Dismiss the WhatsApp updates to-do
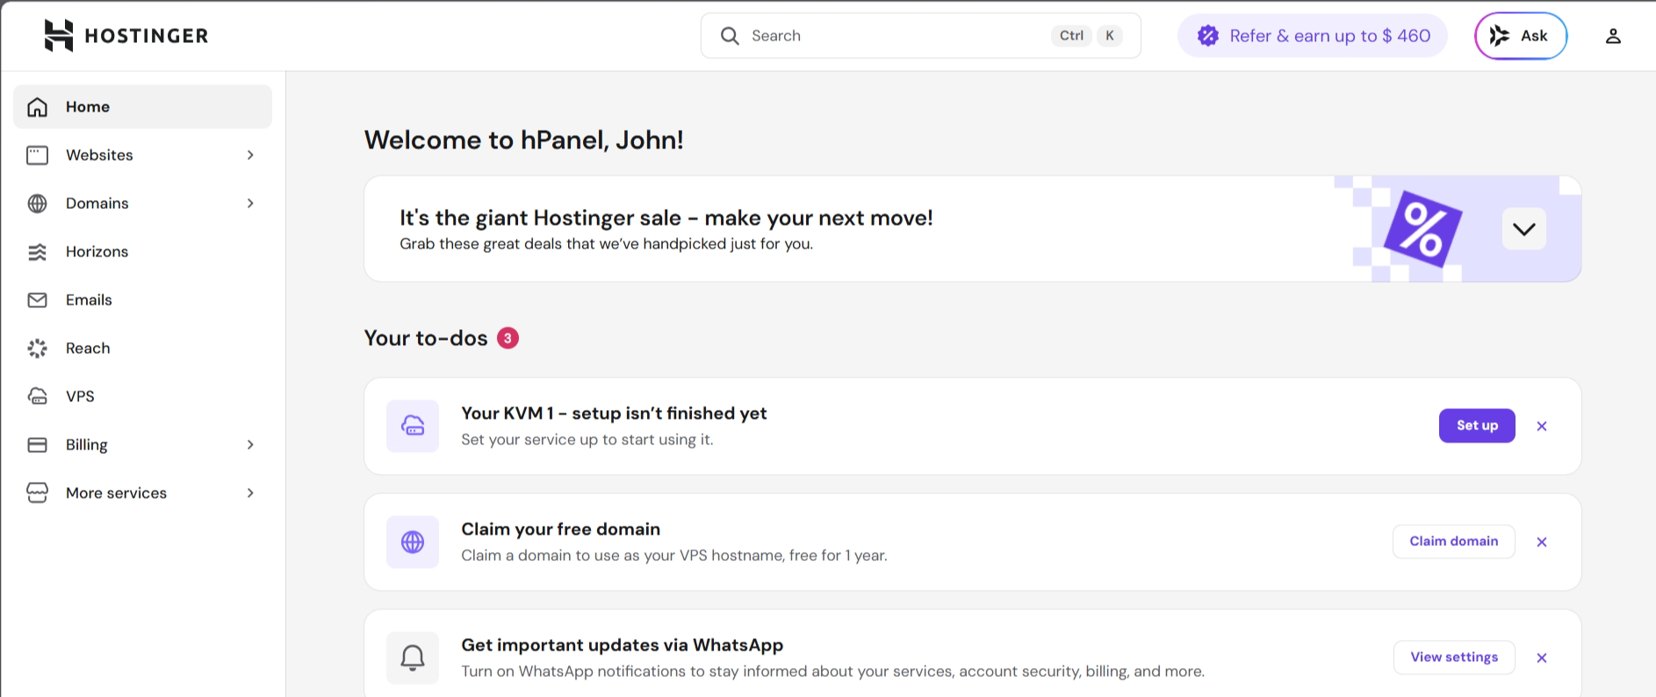Image resolution: width=1656 pixels, height=697 pixels. tap(1542, 658)
